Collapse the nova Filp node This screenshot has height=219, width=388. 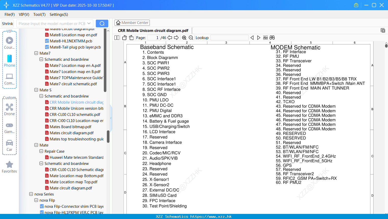(36, 200)
